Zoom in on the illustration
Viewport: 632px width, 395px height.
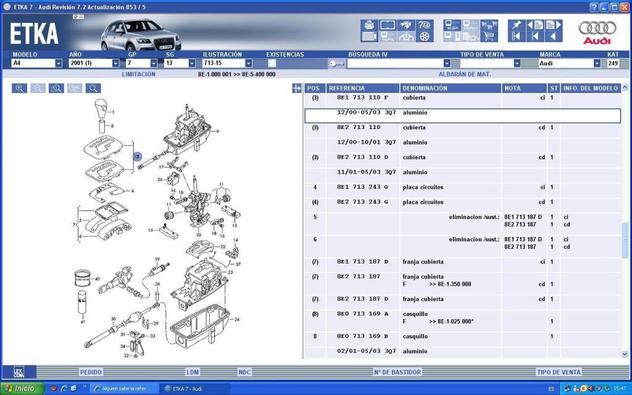pyautogui.click(x=19, y=88)
